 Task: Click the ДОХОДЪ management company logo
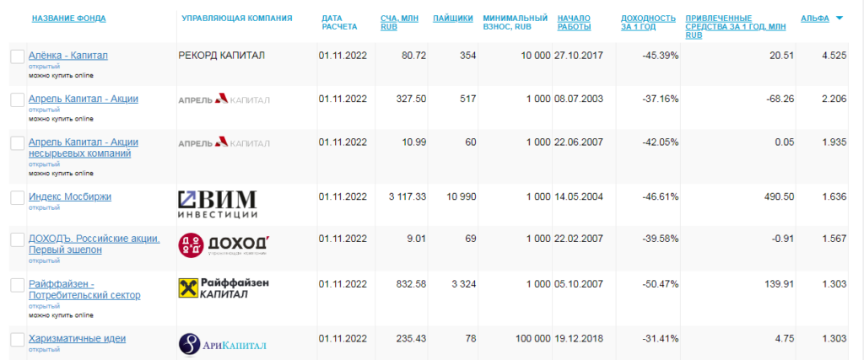(224, 245)
